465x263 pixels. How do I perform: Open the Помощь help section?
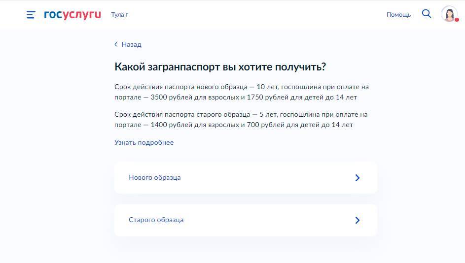pos(398,15)
